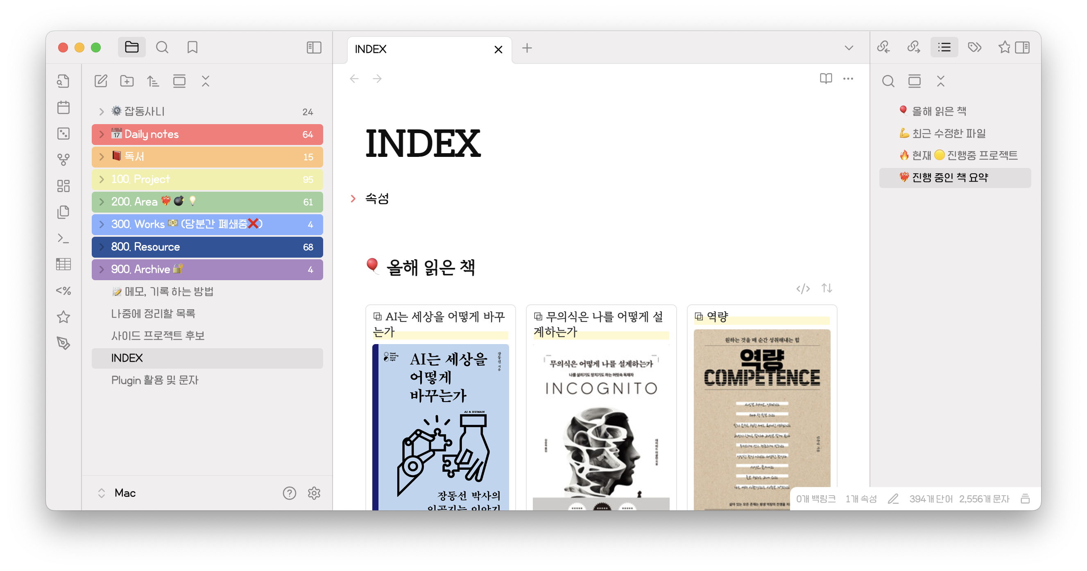Close the INDEX tab

point(498,50)
